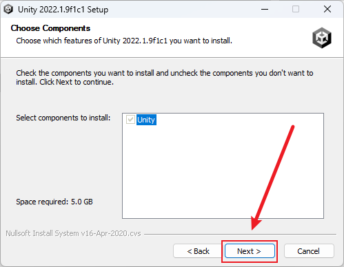This screenshot has height=267, width=344.
Task: Toggle the Unity component checkbox
Action: pos(130,120)
